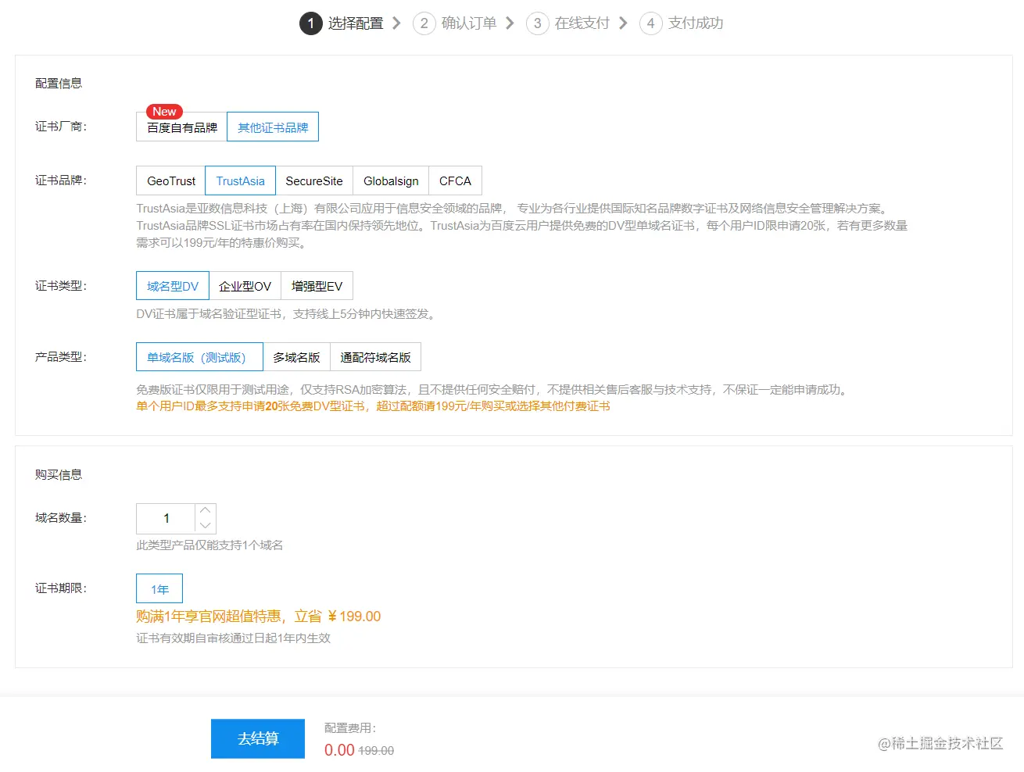Choose the GeoTrust certificate brand
Screen dimensions: 1024x772
coord(171,180)
